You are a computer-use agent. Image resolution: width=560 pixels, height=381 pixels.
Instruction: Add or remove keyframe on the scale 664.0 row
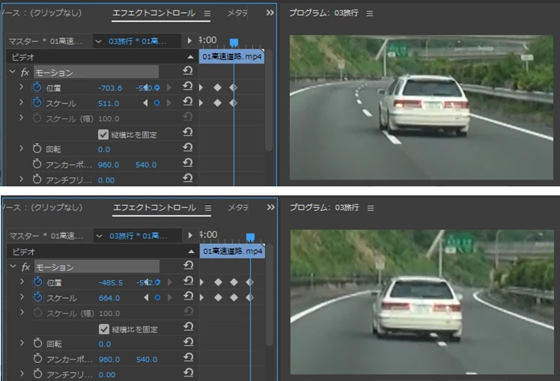tap(157, 298)
